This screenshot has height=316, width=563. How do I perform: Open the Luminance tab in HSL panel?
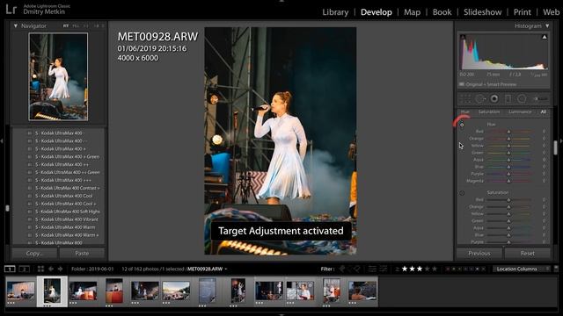(x=520, y=111)
